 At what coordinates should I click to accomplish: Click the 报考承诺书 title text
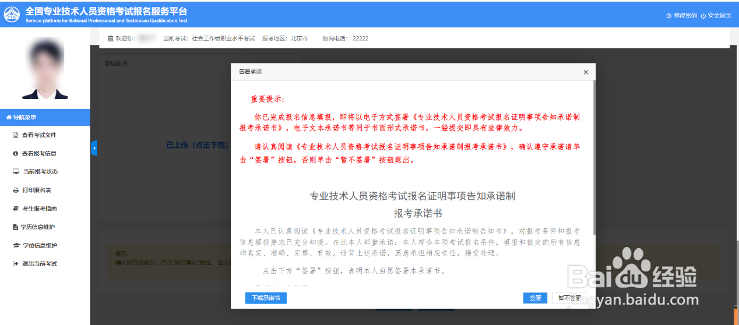pos(418,213)
